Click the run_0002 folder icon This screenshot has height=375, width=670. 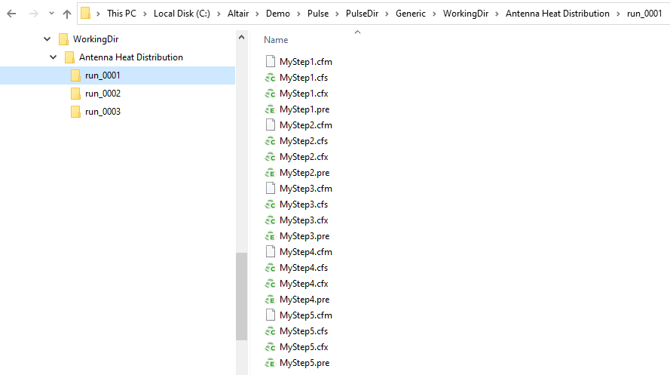75,94
